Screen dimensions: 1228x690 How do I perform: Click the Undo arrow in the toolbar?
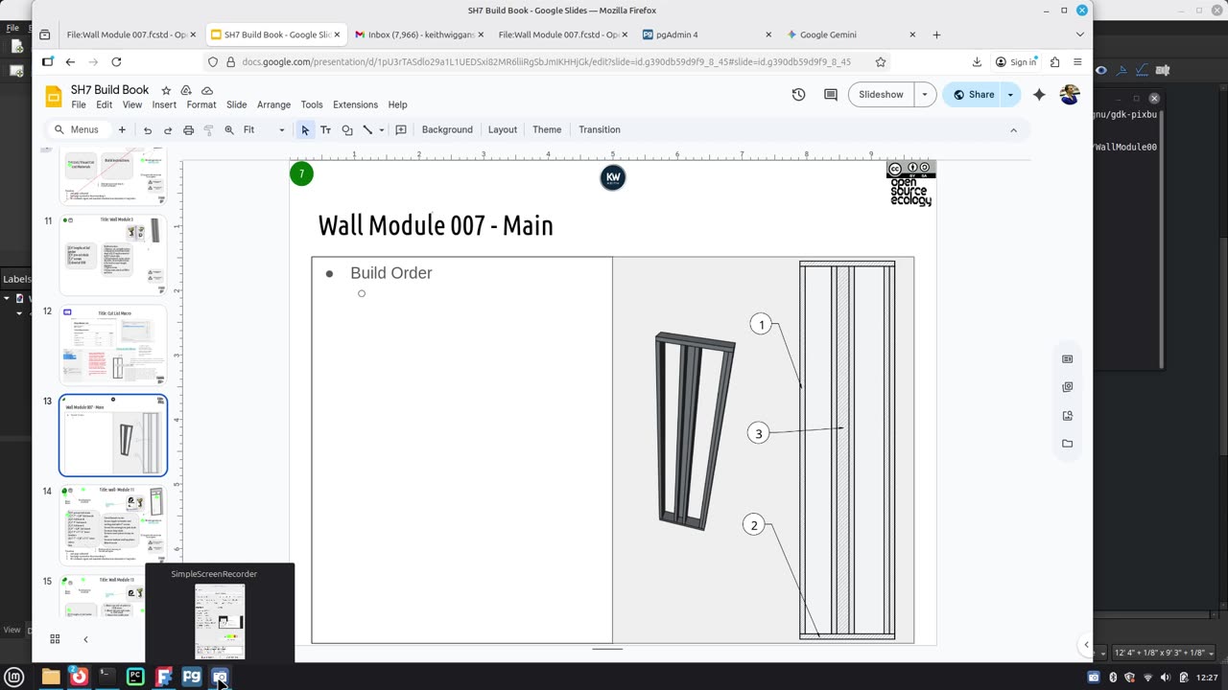[147, 129]
